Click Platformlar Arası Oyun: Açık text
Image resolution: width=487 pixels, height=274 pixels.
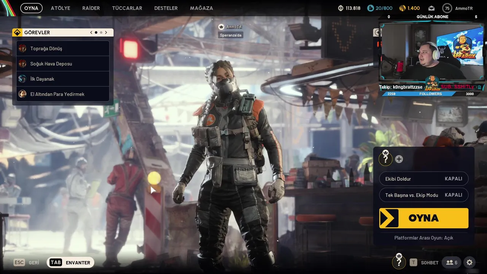point(423,238)
